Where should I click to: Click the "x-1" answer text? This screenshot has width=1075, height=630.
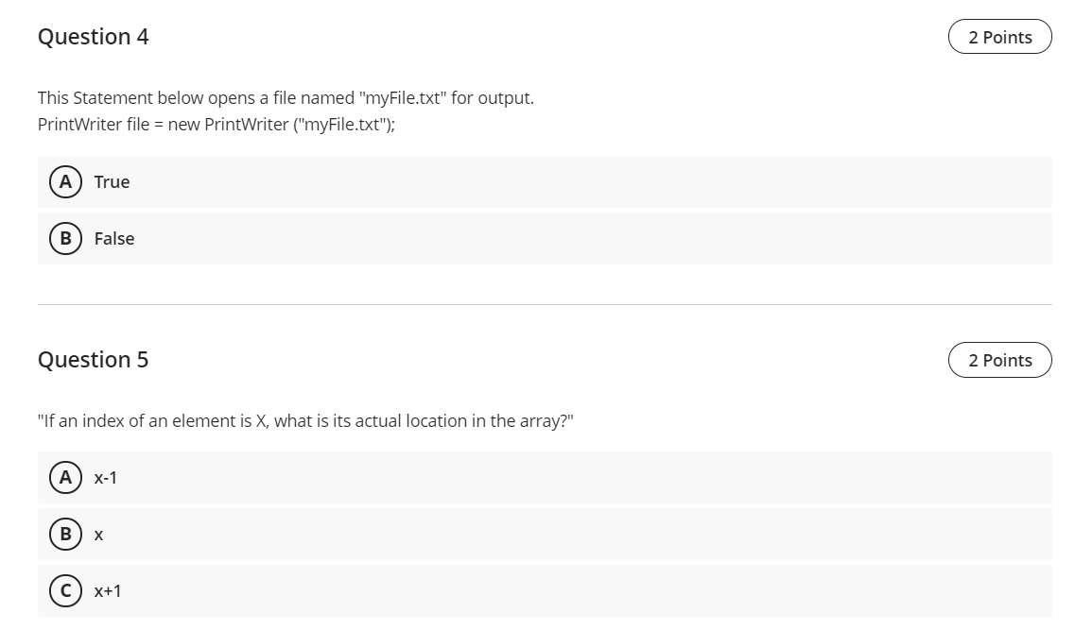106,478
